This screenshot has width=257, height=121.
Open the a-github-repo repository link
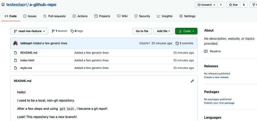click(x=43, y=5)
